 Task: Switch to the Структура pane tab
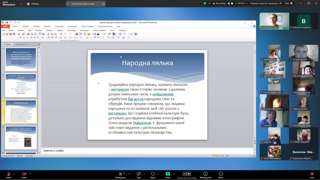(20, 44)
